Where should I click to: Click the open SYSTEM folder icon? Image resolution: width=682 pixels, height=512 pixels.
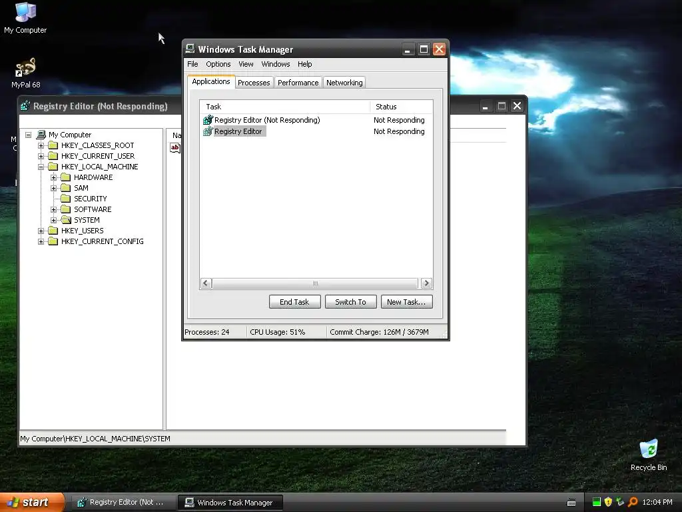[x=66, y=220]
